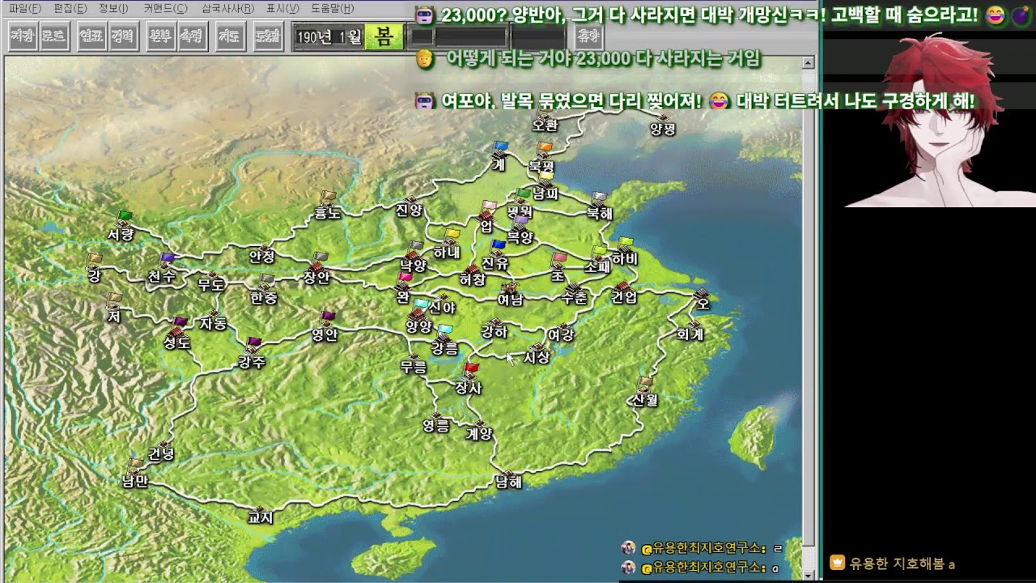The width and height of the screenshot is (1036, 583).
Task: Open the 파일(F) menu
Action: coord(25,8)
